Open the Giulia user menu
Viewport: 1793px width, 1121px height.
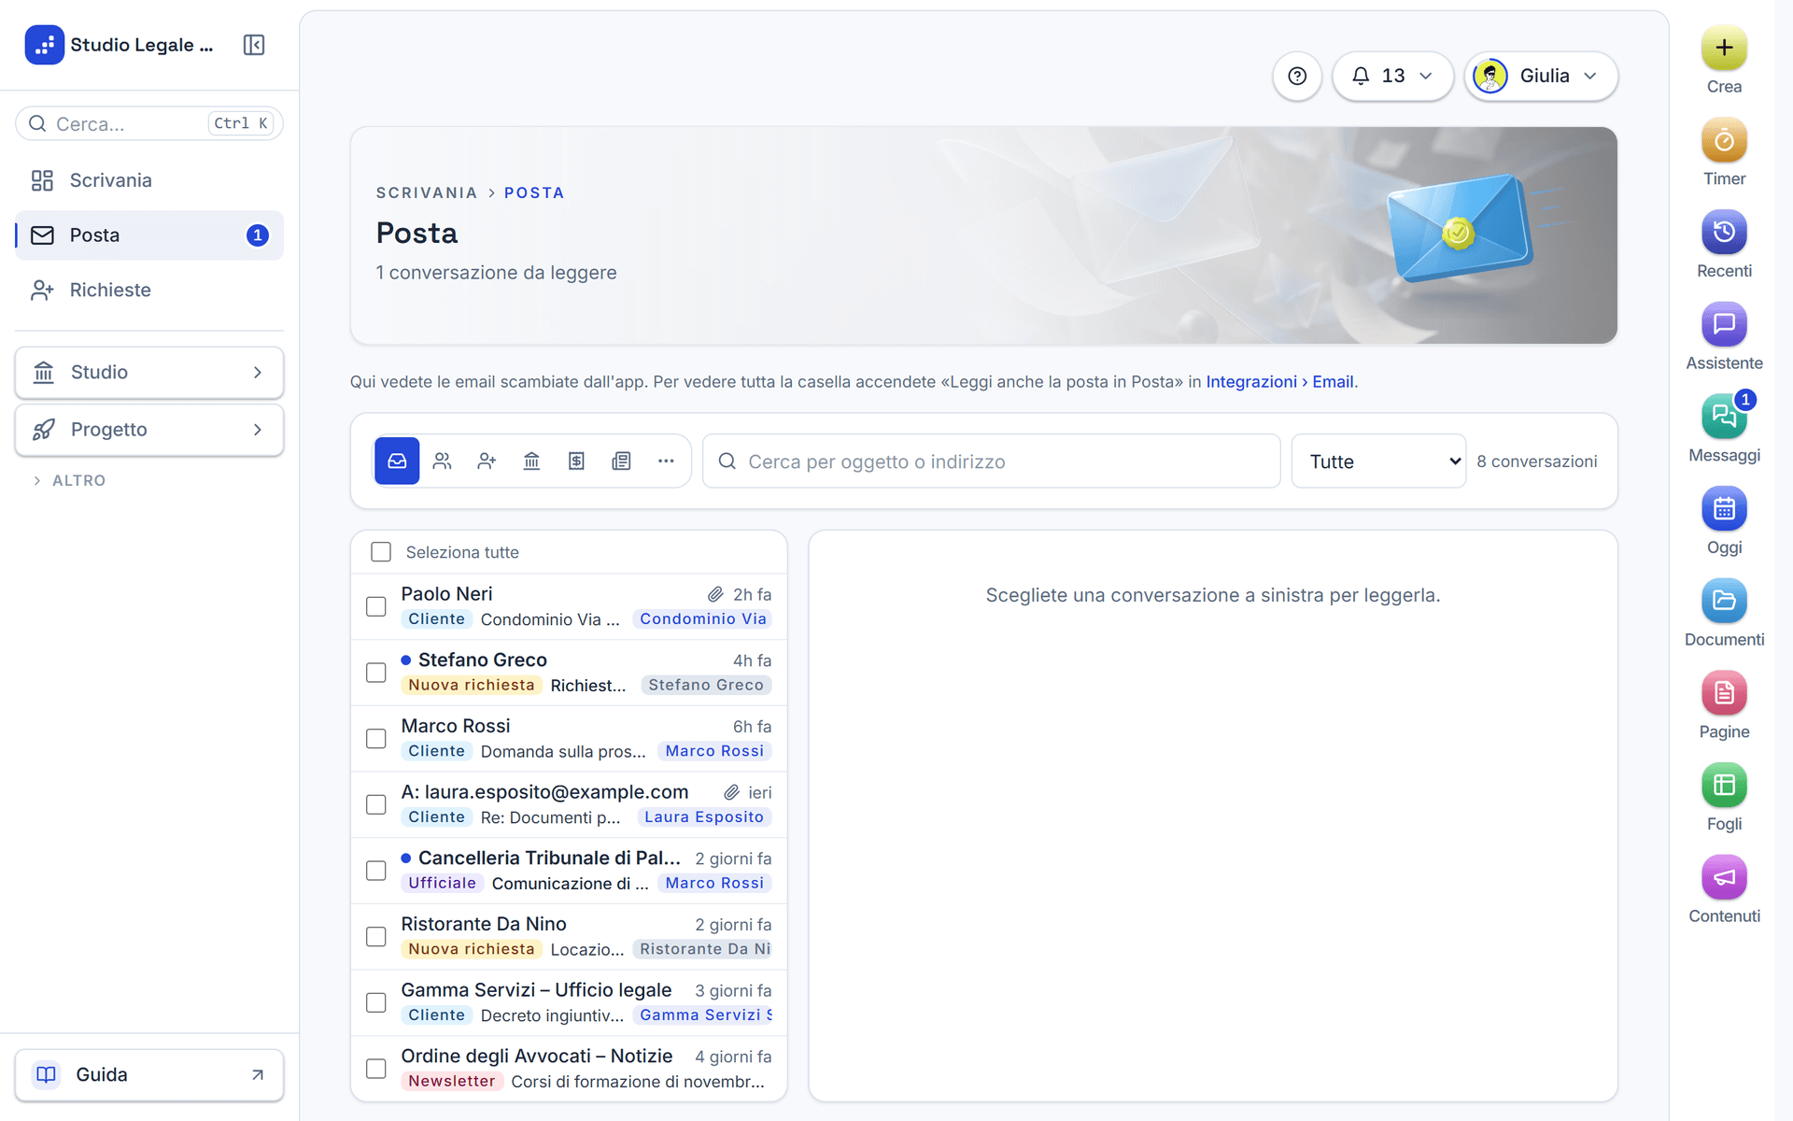(1541, 76)
